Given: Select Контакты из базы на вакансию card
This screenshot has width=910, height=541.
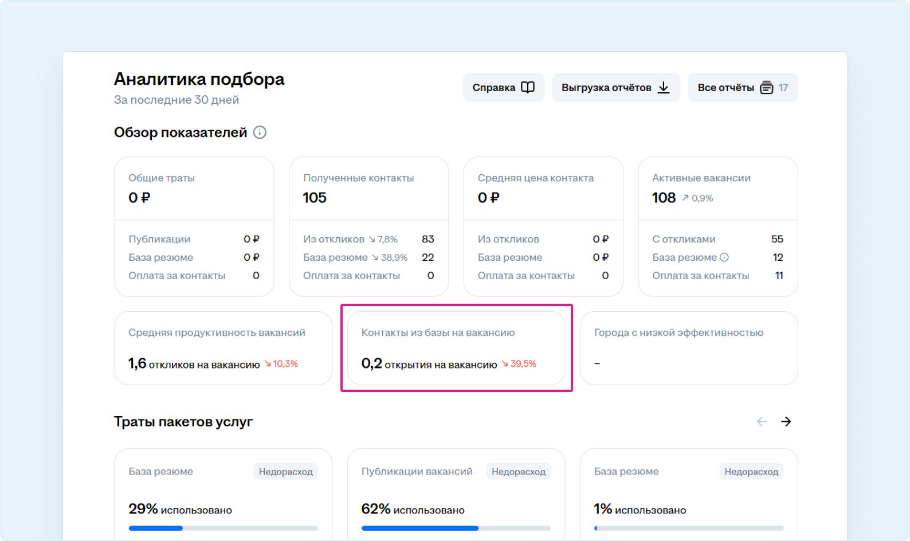Looking at the screenshot, I should pos(456,348).
